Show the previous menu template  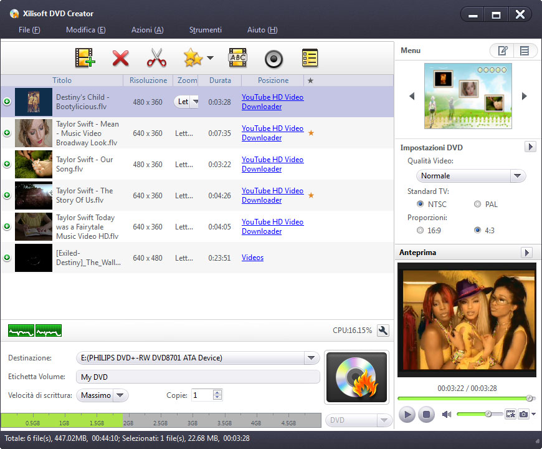(x=412, y=96)
